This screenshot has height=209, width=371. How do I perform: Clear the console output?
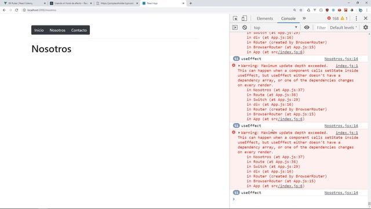tap(245, 27)
